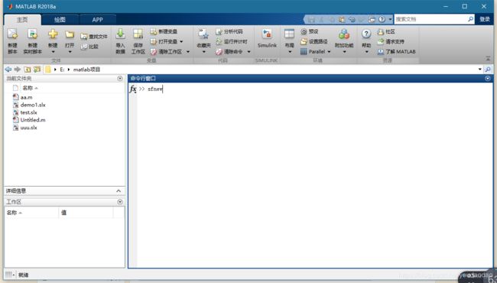Viewport: 497px width, 283px height.
Task: Click the address bar search magnifier icon
Action: coord(488,70)
